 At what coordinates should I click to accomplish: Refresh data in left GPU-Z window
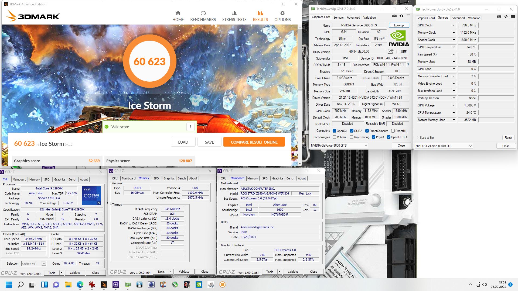click(x=401, y=16)
